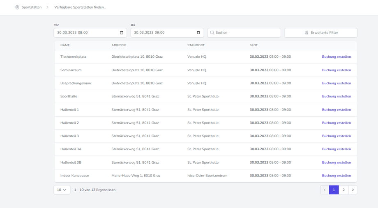Click the magnifier icon in the search box

click(x=212, y=33)
